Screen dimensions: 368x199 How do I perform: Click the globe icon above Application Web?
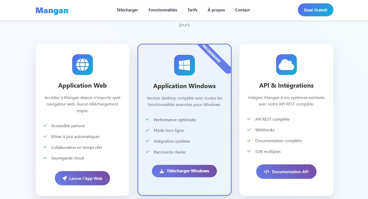click(x=82, y=65)
